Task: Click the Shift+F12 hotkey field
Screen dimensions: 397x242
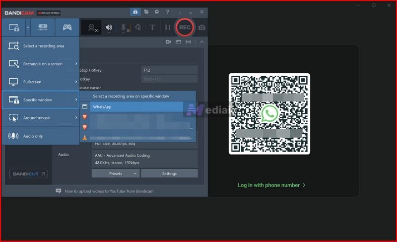Action: 169,79
